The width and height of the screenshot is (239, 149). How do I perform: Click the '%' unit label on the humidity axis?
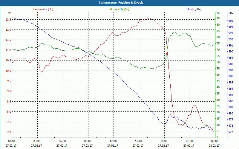click(218, 13)
